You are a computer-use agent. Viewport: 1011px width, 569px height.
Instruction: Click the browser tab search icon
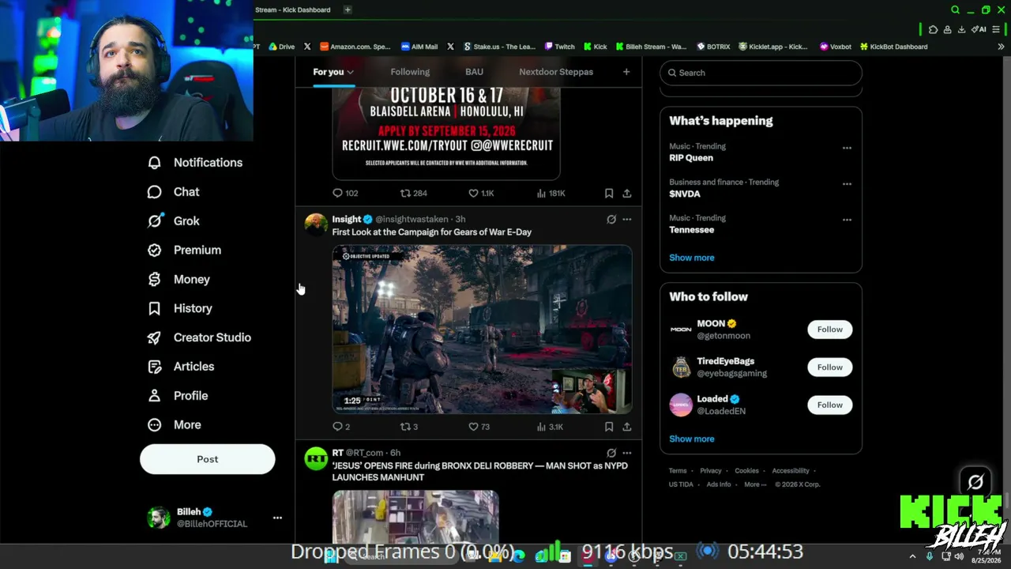(955, 9)
